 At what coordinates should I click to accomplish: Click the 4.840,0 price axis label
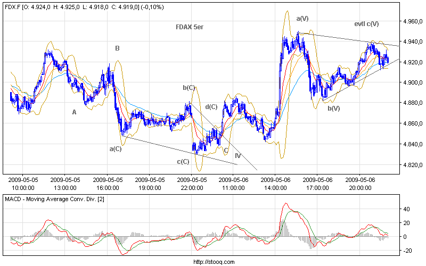(x=413, y=144)
